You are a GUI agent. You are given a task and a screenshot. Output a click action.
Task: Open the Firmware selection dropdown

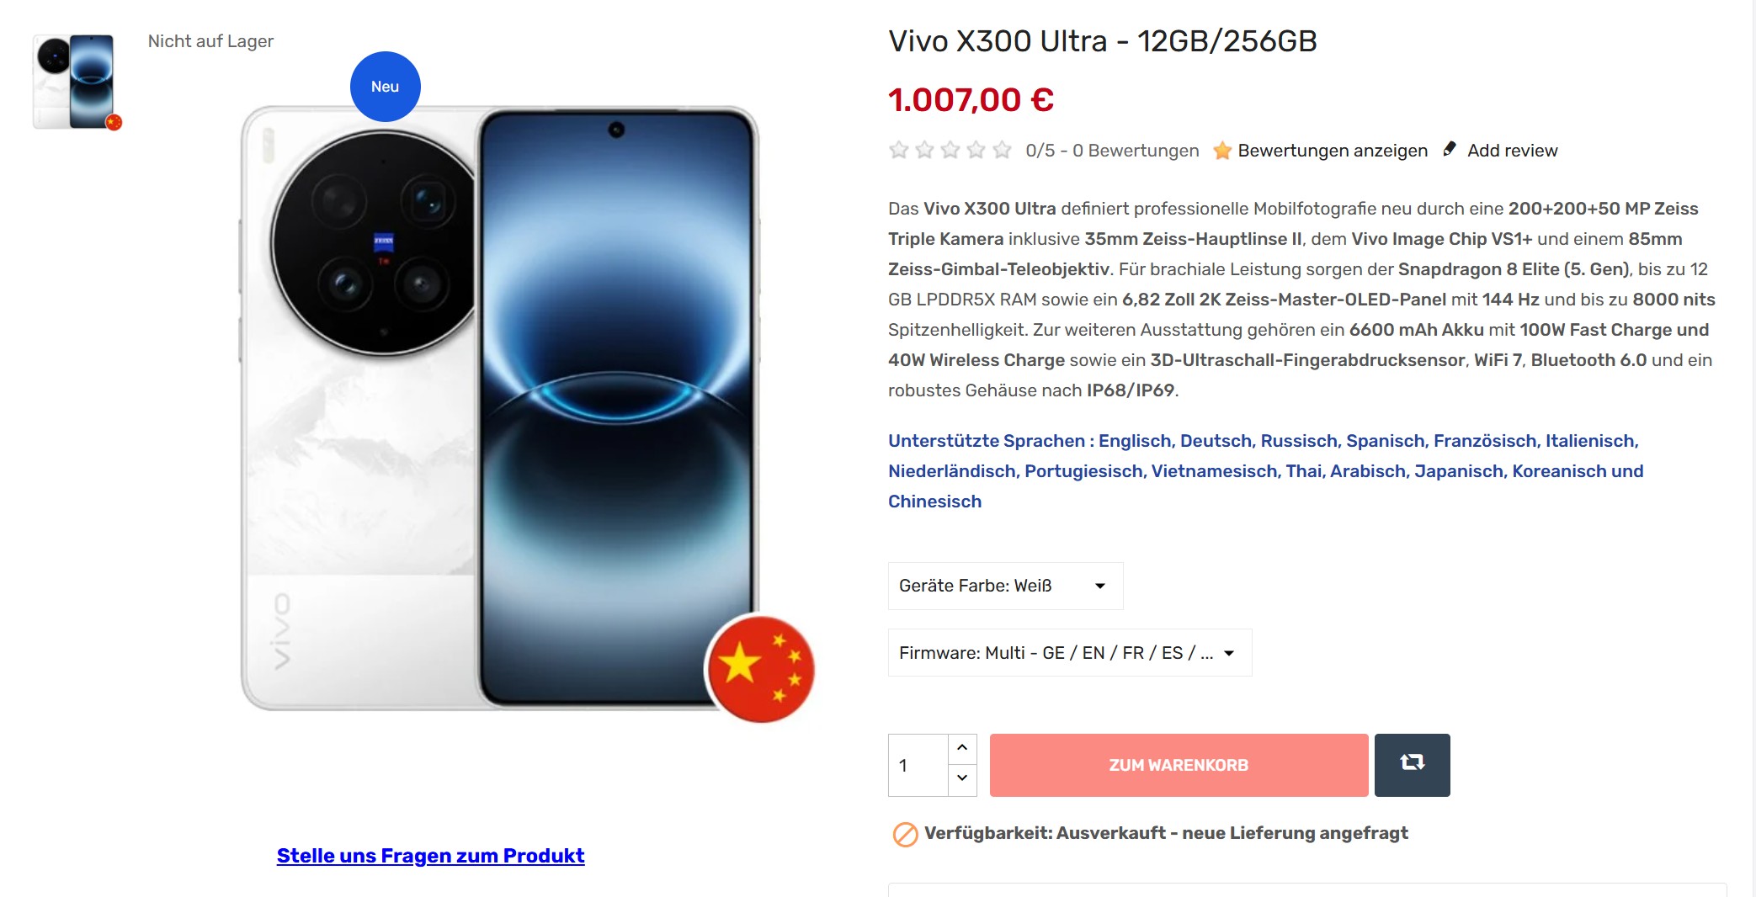coord(1070,653)
